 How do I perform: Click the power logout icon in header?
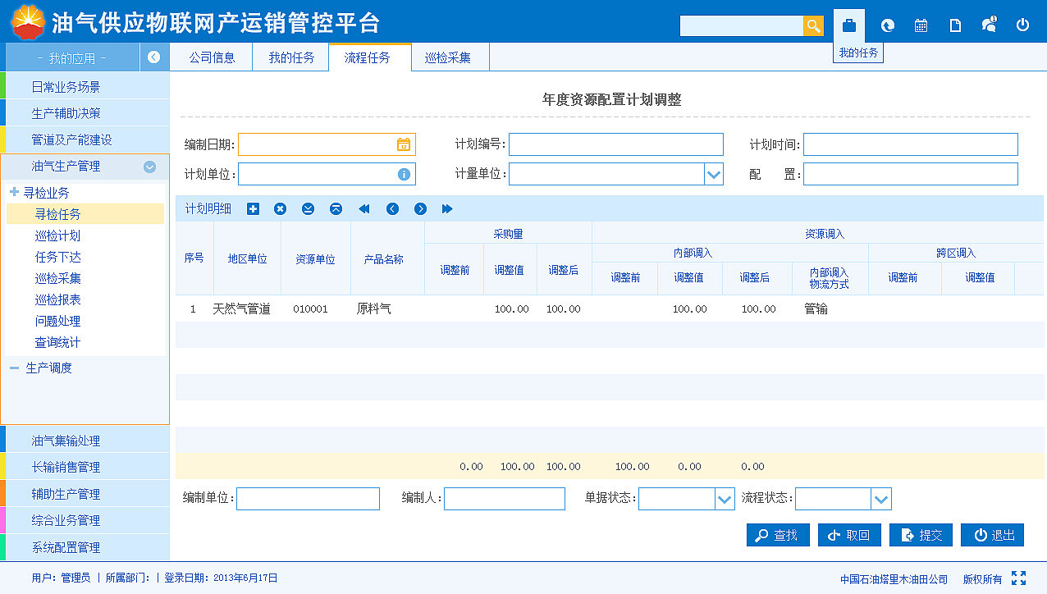point(1022,25)
